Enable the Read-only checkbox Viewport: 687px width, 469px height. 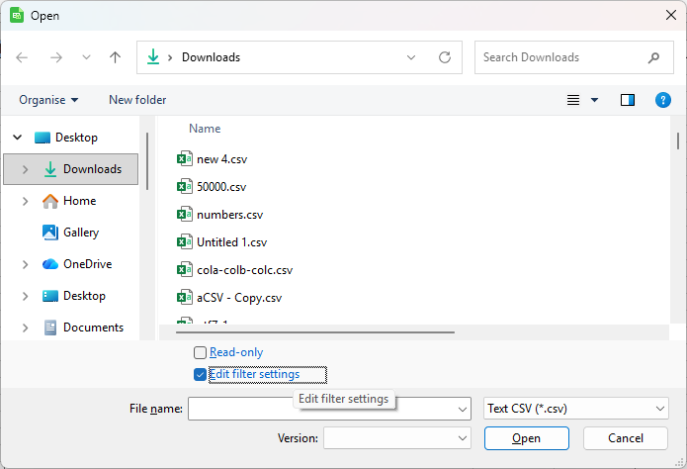201,352
